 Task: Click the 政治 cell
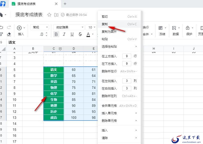click(x=53, y=118)
